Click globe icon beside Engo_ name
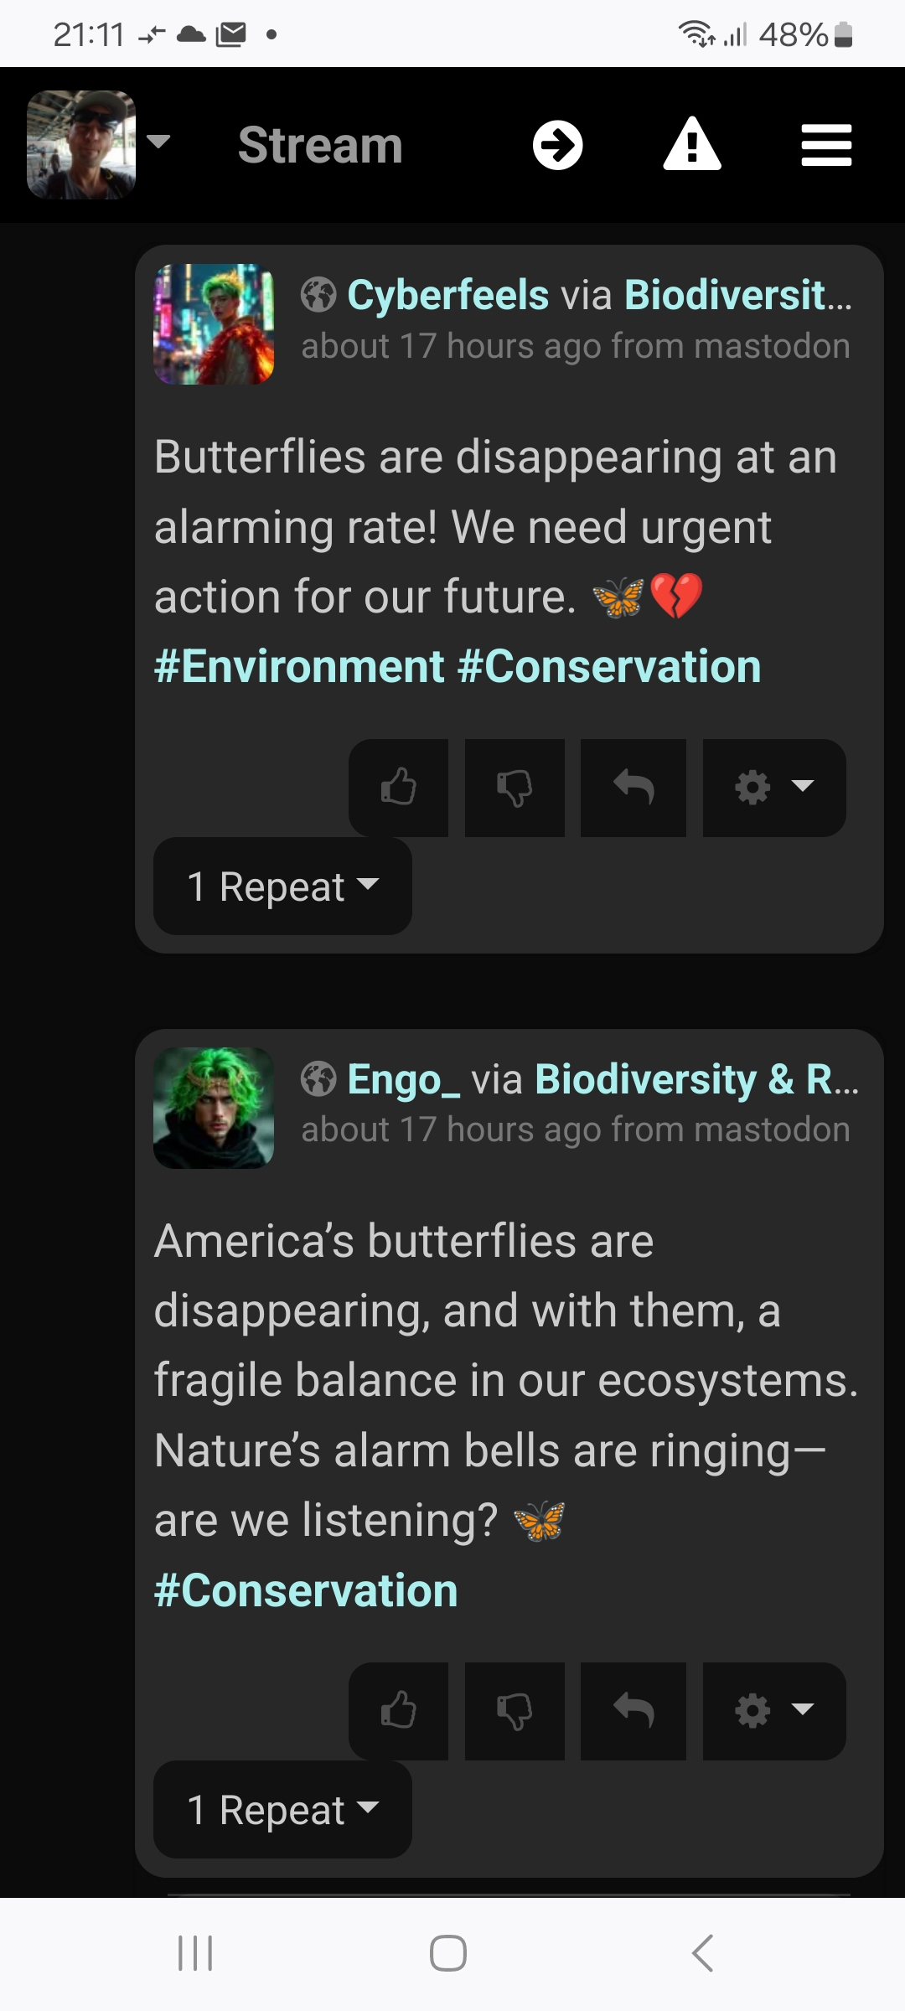Screen dimensions: 905x2011 [x=318, y=1079]
